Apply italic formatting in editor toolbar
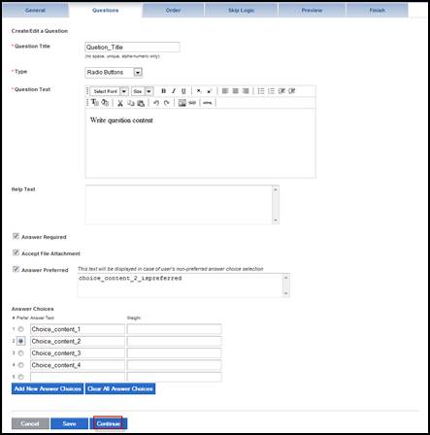Image resolution: width=430 pixels, height=435 pixels. (174, 91)
